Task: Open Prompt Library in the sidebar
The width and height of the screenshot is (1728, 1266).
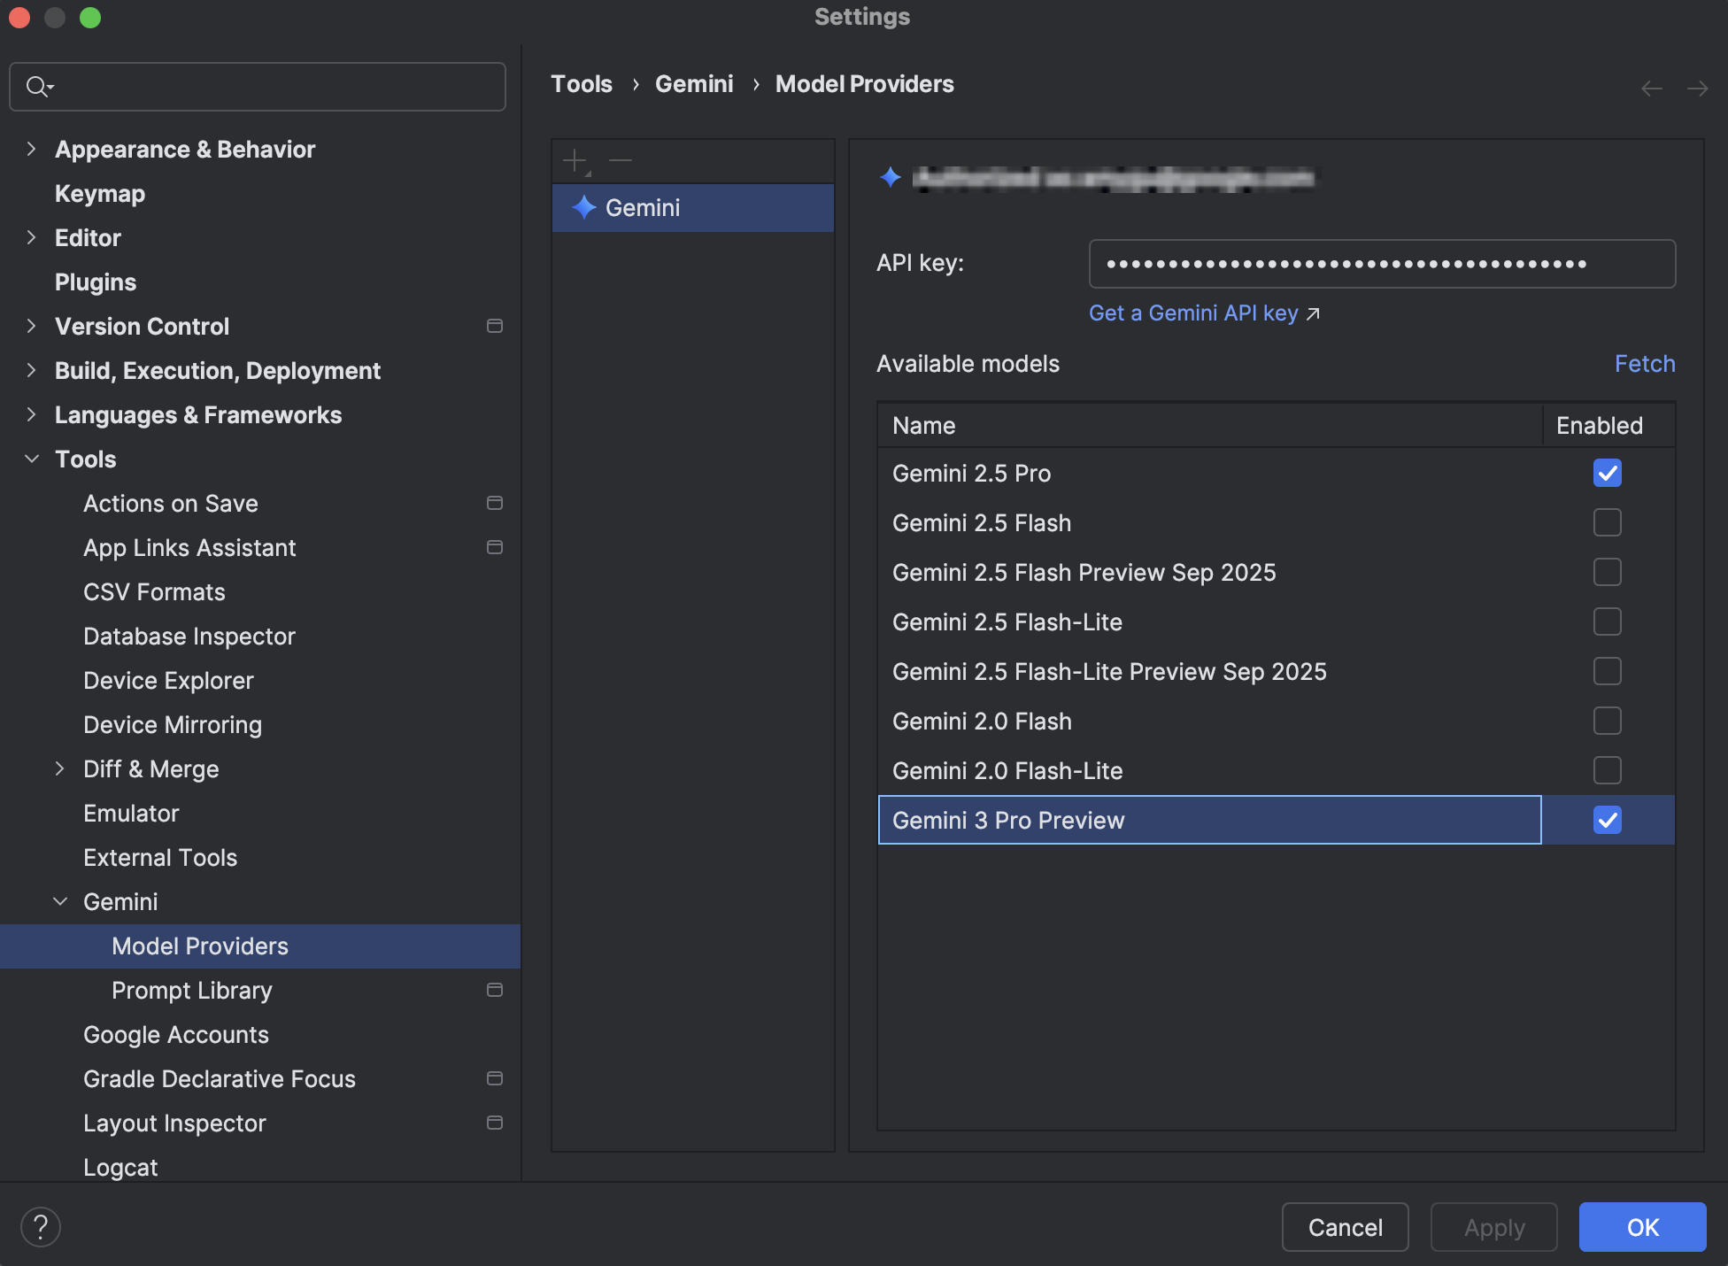Action: coord(191,991)
